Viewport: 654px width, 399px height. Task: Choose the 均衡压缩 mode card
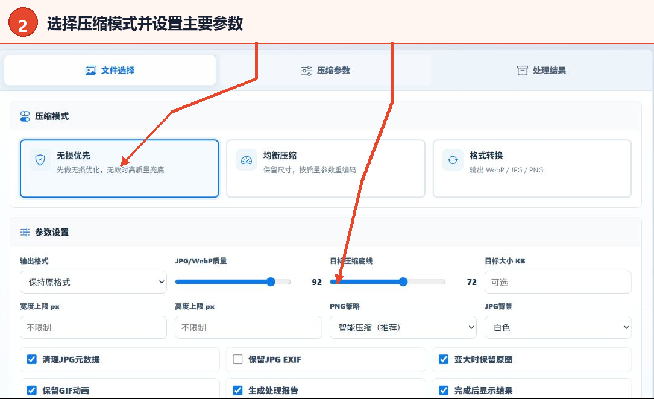(x=325, y=168)
